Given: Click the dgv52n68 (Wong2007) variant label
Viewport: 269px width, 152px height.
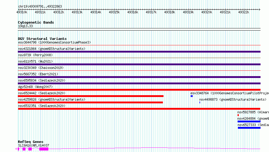Looking at the screenshot, I should pos(35,87).
